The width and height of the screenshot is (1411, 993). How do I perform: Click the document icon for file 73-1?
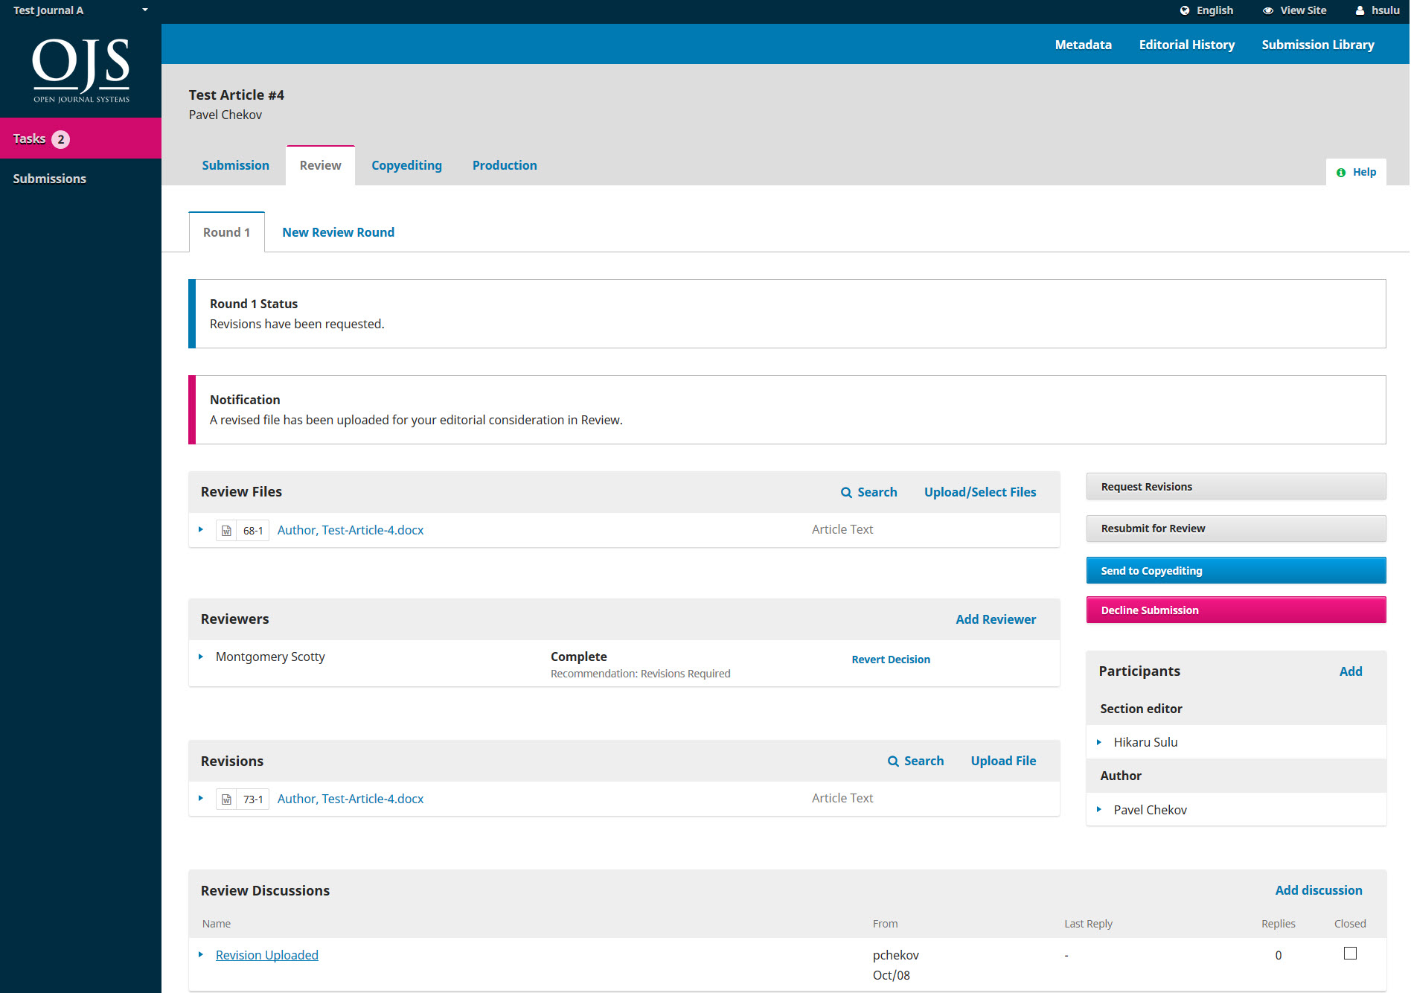point(226,799)
